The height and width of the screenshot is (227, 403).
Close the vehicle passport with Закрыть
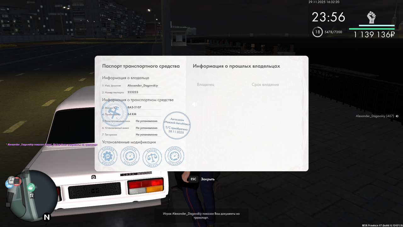click(x=208, y=179)
